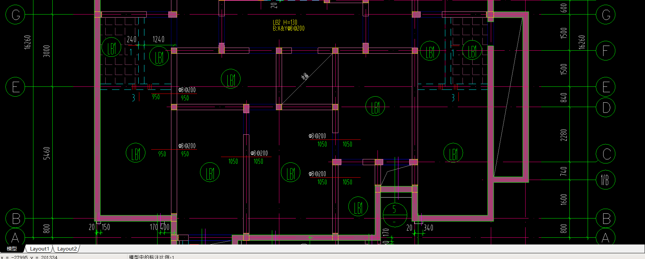Select the diagonal line label in stair opening
Viewport: 645px width, 259px height.
point(305,77)
